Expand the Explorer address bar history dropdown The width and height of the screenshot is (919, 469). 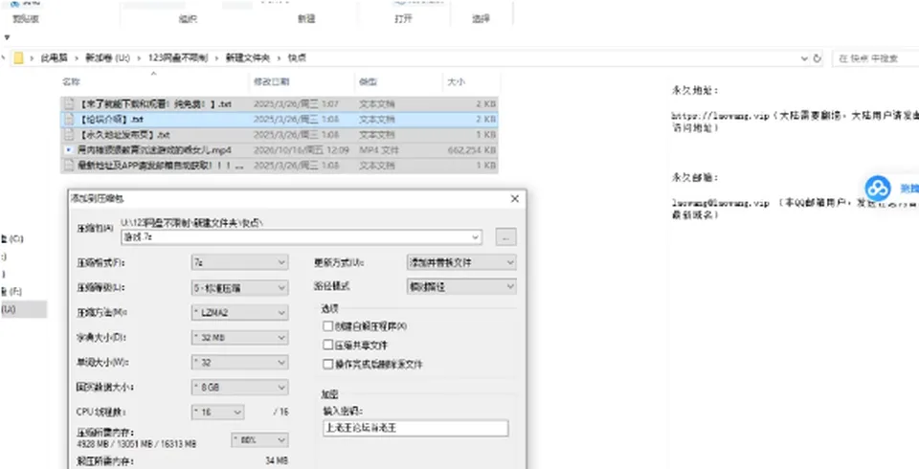click(804, 58)
